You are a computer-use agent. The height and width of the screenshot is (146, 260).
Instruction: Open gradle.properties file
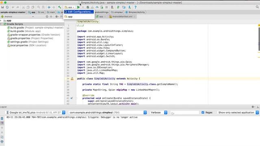[30, 38]
